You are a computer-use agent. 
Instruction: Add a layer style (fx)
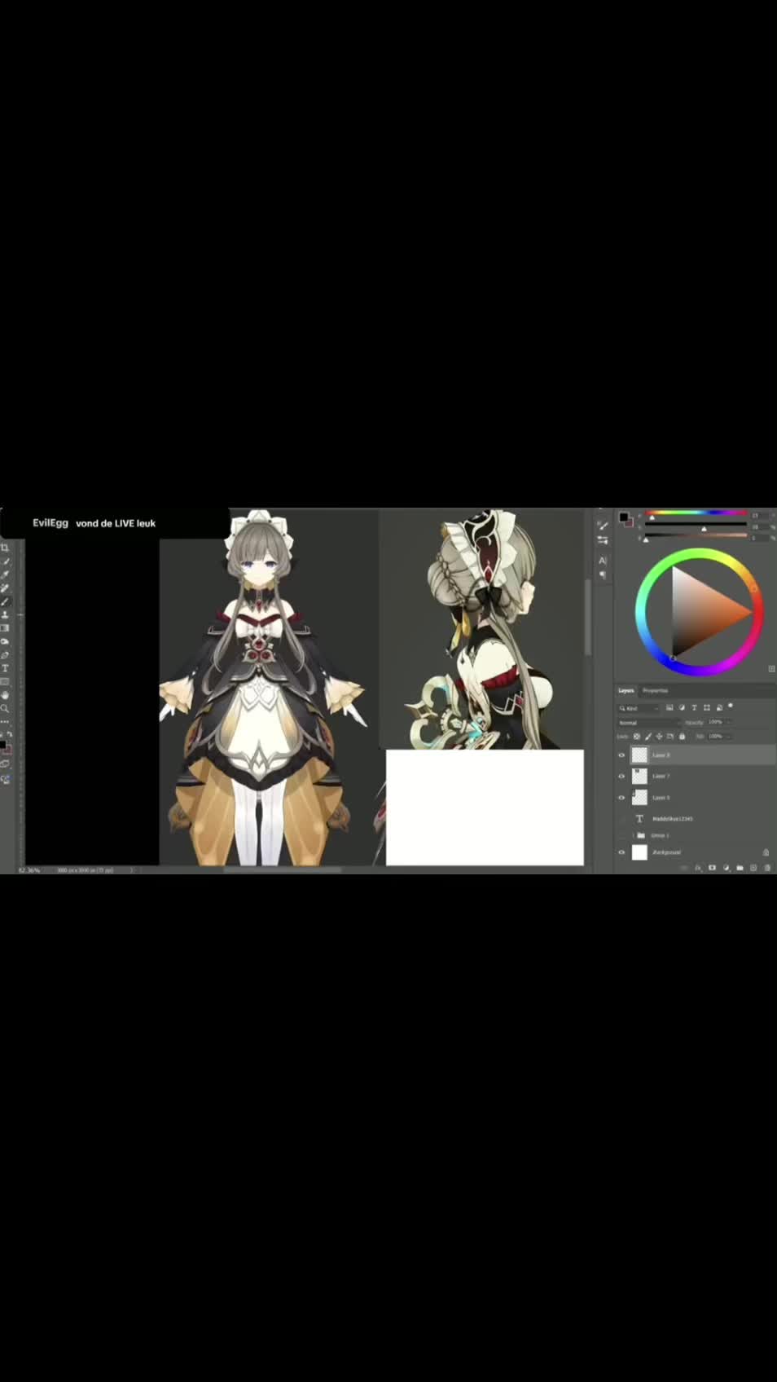tap(698, 868)
